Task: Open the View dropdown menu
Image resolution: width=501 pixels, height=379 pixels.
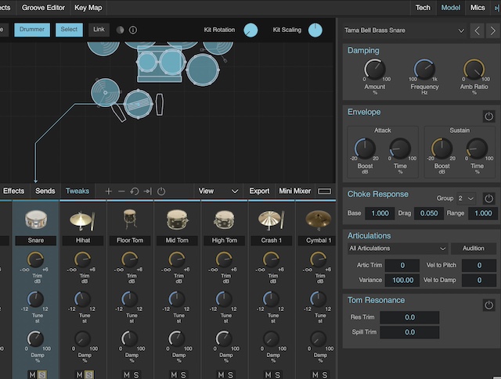Action: click(217, 191)
